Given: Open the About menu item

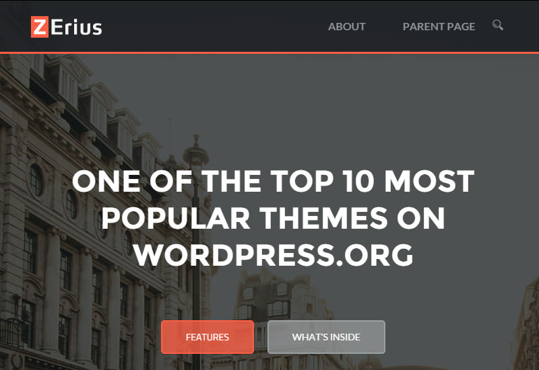Looking at the screenshot, I should 346,26.
